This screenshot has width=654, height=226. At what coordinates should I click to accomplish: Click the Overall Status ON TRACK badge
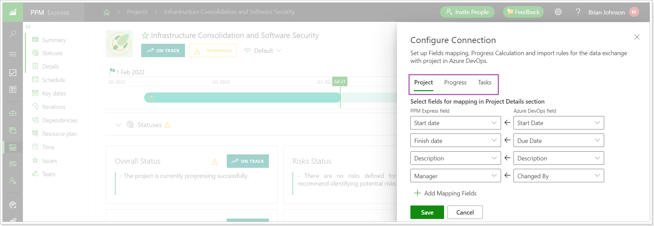click(248, 161)
